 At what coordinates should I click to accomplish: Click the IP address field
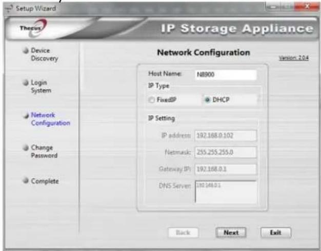point(226,135)
